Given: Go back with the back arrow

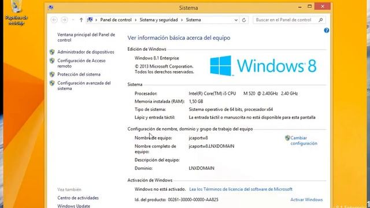Looking at the screenshot, I should [x=54, y=20].
